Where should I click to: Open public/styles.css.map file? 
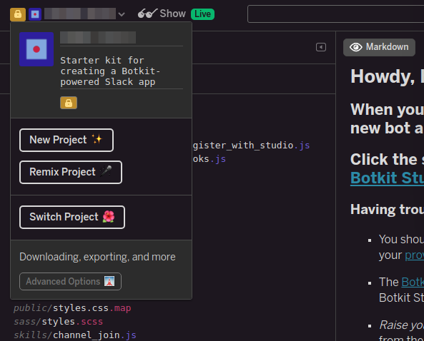[x=72, y=307]
